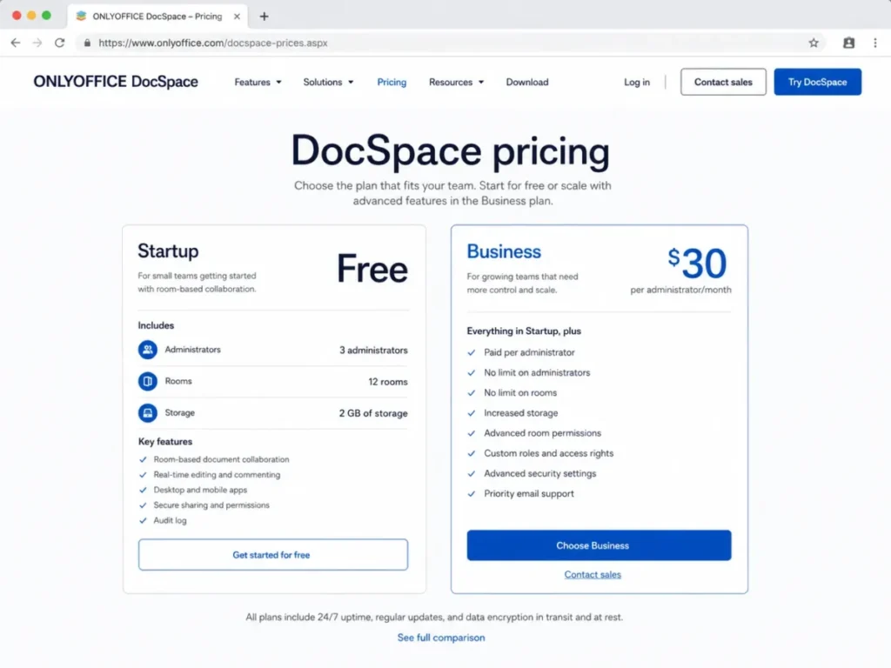The width and height of the screenshot is (891, 668).
Task: Go back using the browser back arrow
Action: (x=16, y=43)
